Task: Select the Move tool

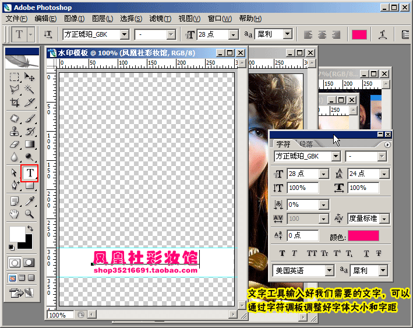Action: click(x=29, y=77)
